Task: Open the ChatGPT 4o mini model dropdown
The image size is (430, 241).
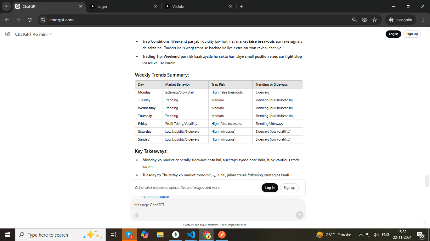Action: coord(34,34)
